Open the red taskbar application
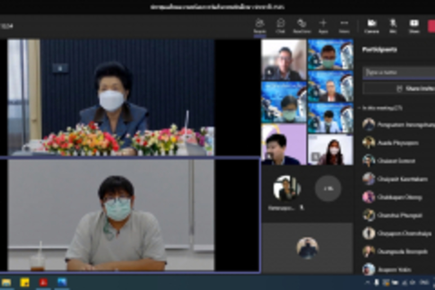 [x=43, y=283]
